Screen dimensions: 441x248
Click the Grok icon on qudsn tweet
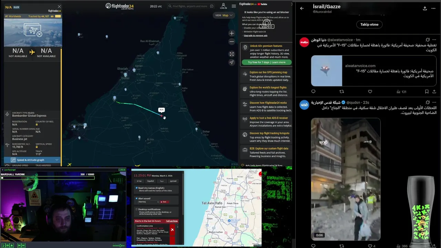(x=428, y=102)
